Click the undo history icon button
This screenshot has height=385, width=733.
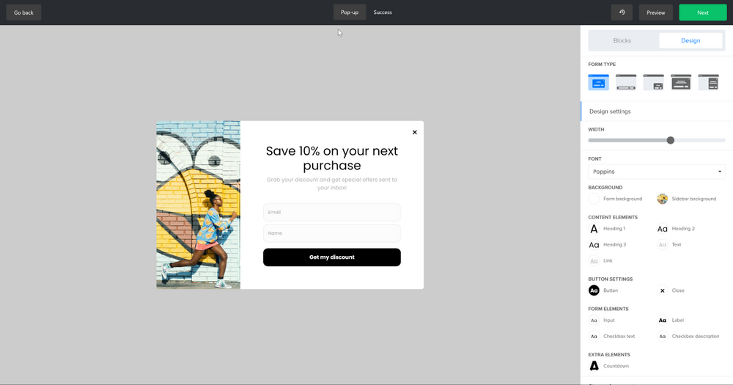(622, 12)
